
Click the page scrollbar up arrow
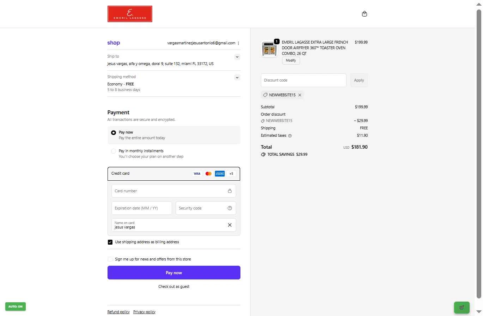pyautogui.click(x=479, y=4)
